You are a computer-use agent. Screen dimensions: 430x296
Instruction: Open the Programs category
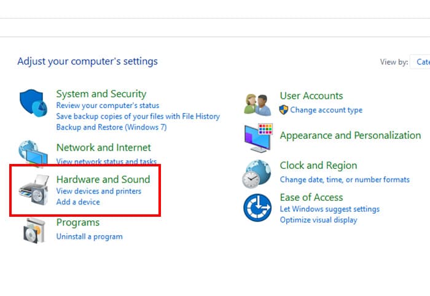(78, 222)
